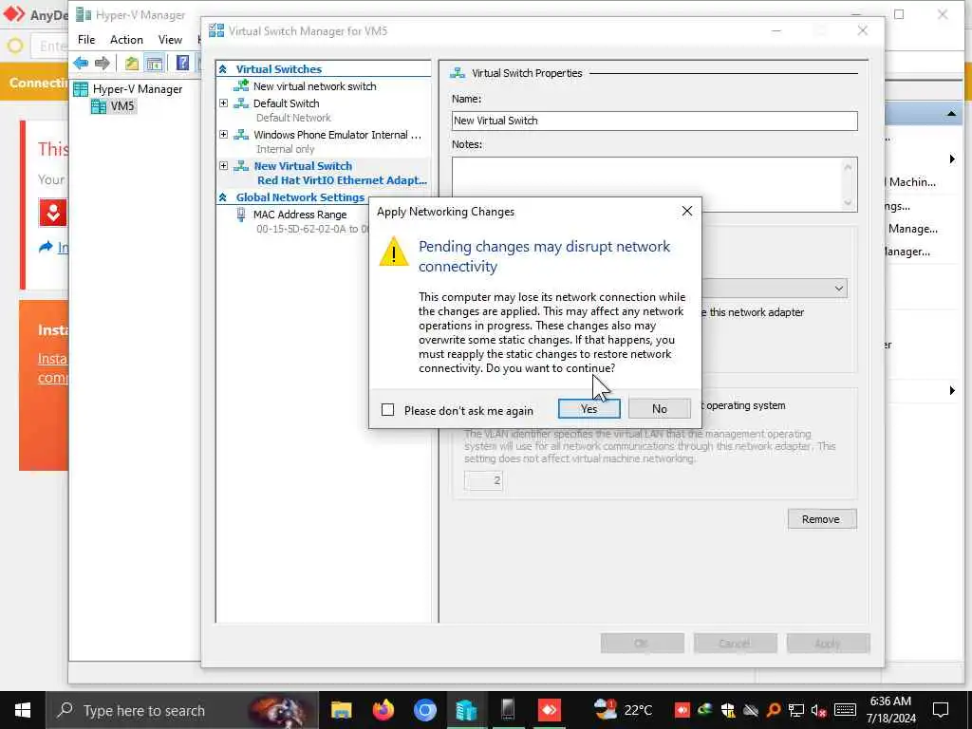Screen dimensions: 972x729
Task: Click the yellow warning triangle icon
Action: coord(394,251)
